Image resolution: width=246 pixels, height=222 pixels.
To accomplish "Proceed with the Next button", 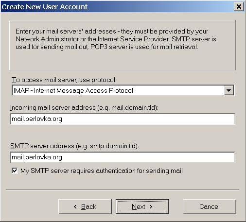I will pos(142,206).
